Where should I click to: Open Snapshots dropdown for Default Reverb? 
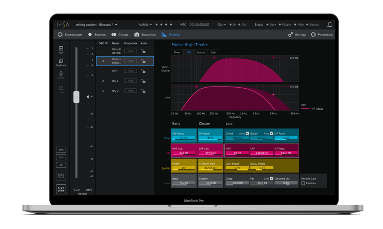coord(131,51)
